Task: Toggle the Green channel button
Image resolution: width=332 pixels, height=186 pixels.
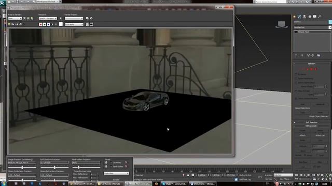Action: tap(45, 24)
